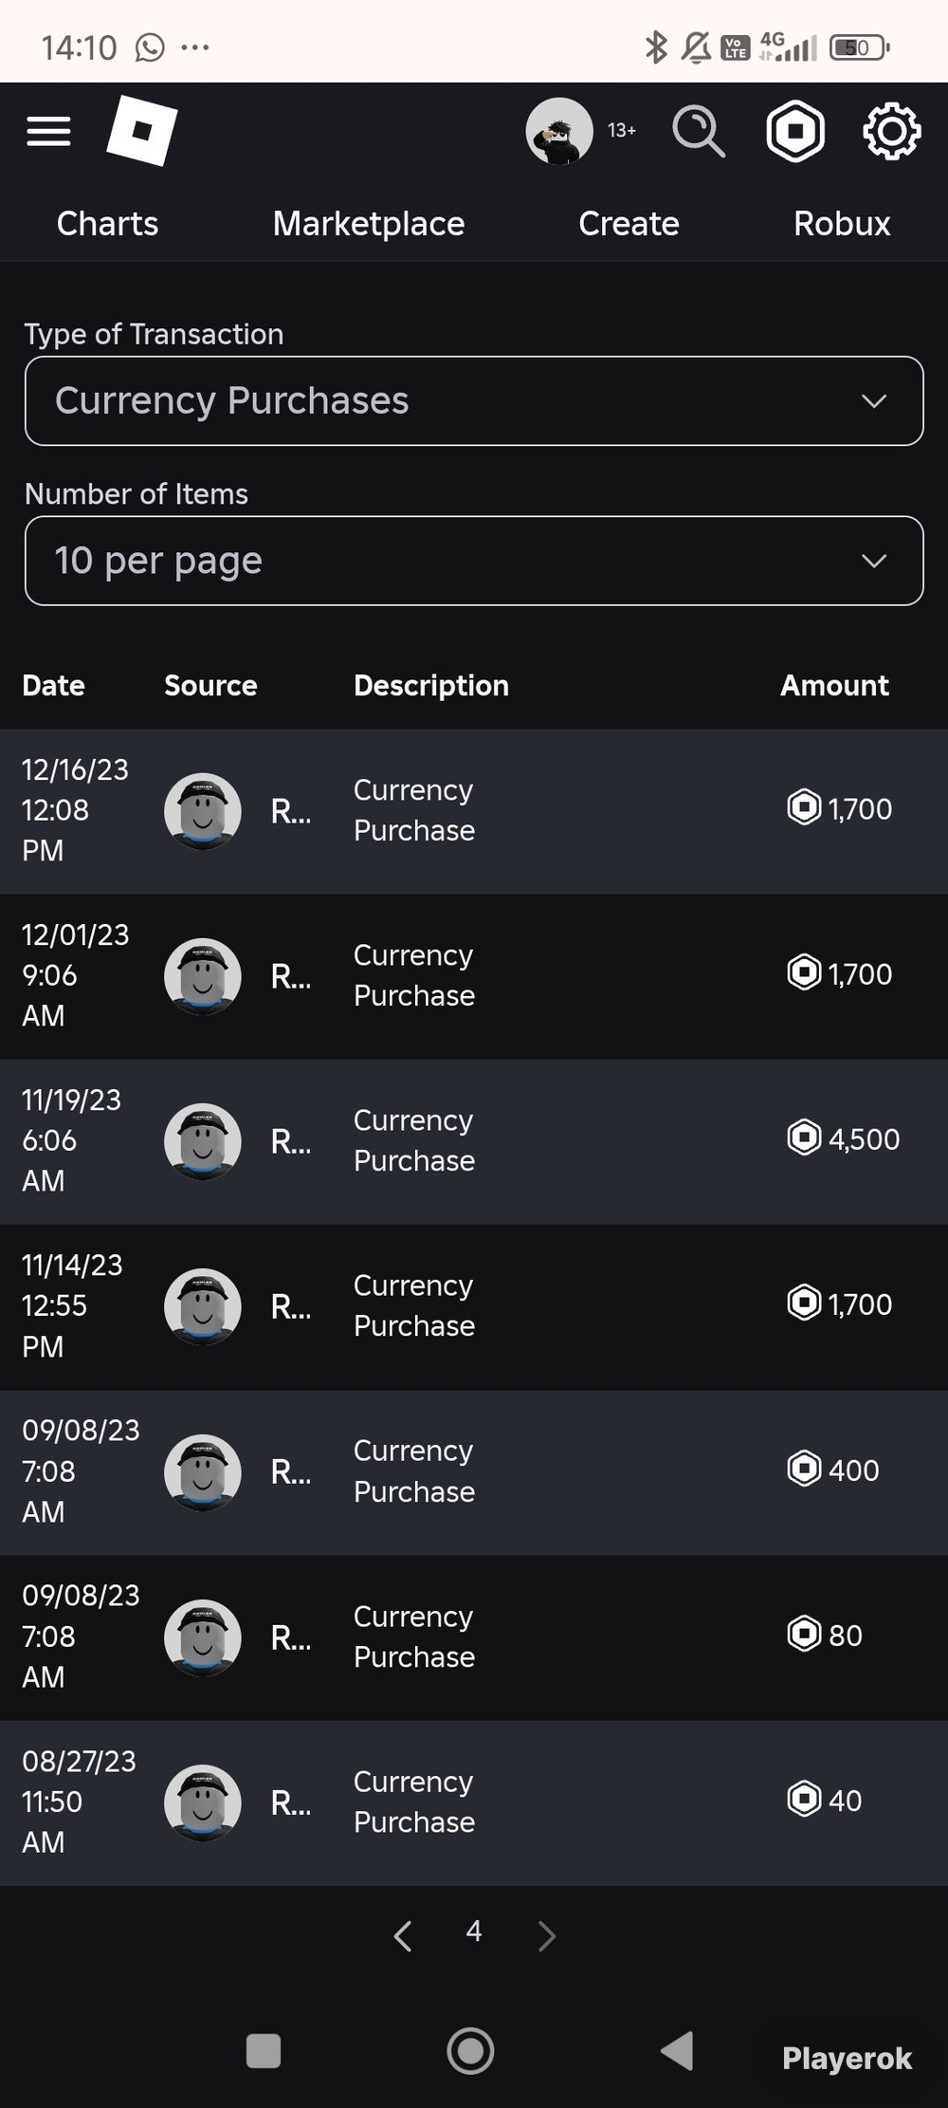
Task: Open source avatar for 11/19/23 4,500 purchase
Action: (x=203, y=1141)
